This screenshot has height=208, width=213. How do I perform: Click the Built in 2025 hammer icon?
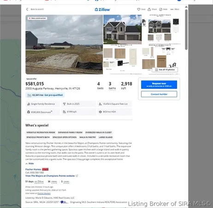pyautogui.click(x=65, y=104)
